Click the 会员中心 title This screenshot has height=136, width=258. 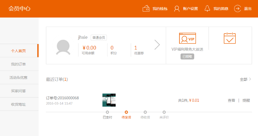click(x=19, y=8)
